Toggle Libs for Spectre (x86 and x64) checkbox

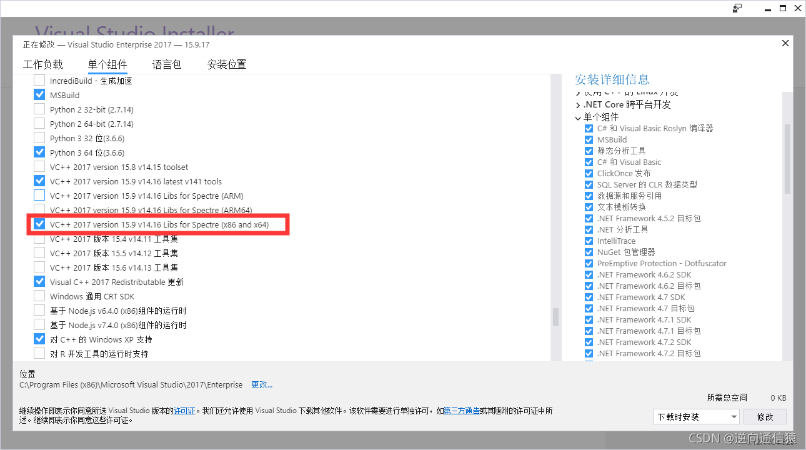(39, 224)
